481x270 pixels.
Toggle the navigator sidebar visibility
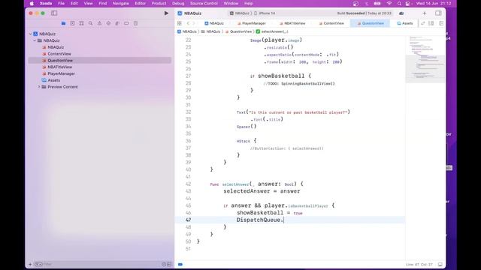pyautogui.click(x=54, y=13)
